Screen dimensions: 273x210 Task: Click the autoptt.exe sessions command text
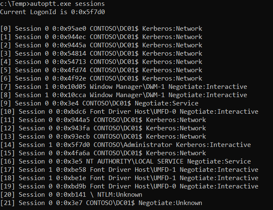[x=67, y=4]
